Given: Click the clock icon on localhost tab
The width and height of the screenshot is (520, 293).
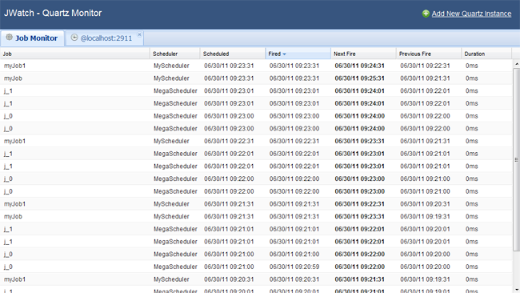Looking at the screenshot, I should point(74,38).
